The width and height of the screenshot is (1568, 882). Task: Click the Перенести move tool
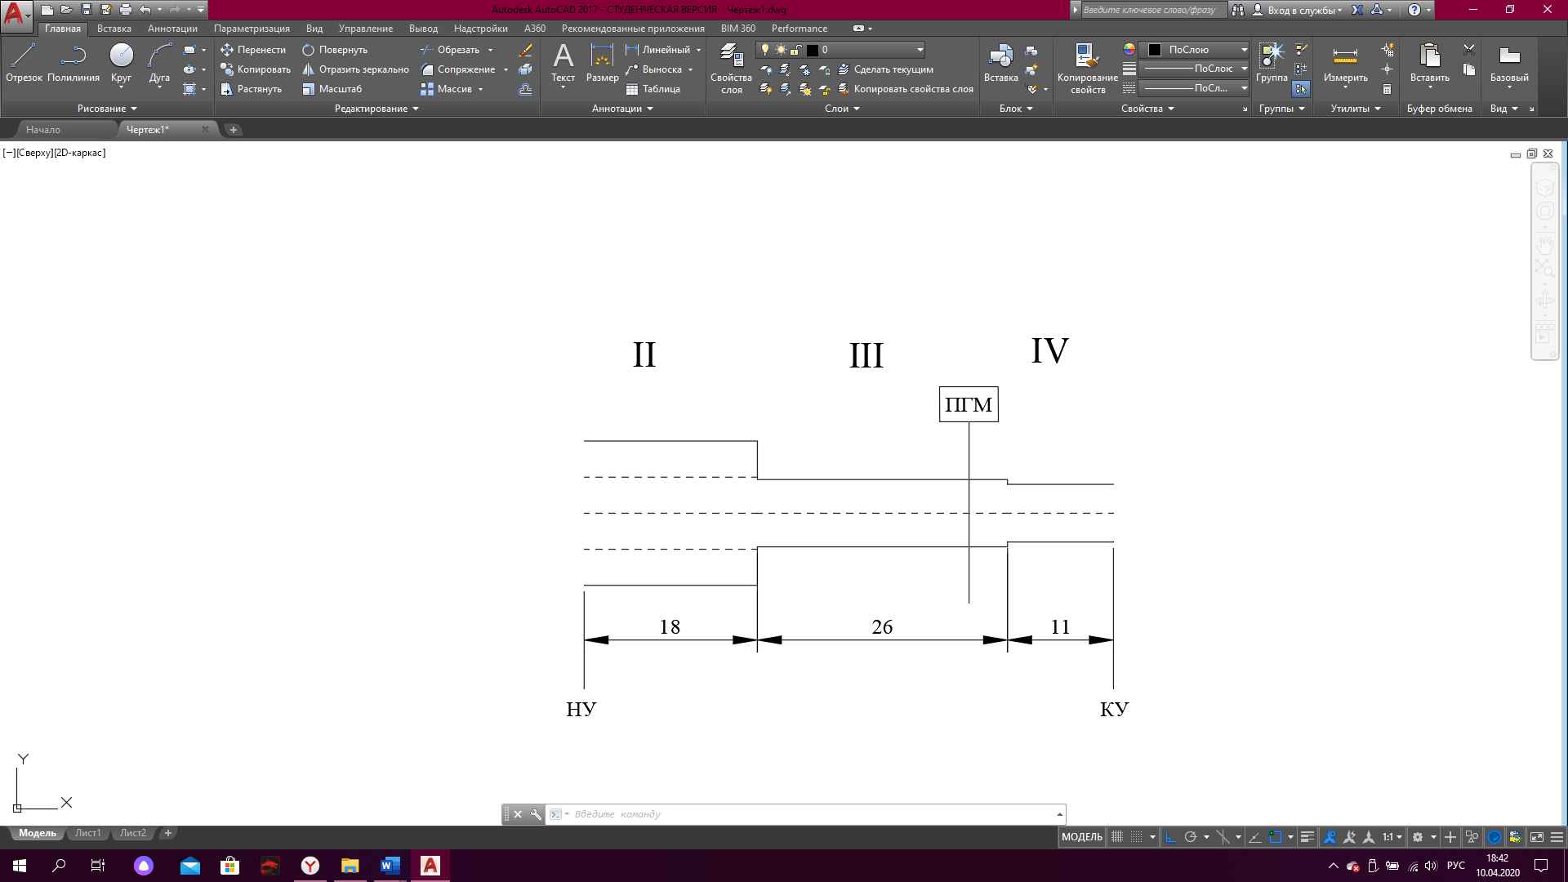pos(253,50)
